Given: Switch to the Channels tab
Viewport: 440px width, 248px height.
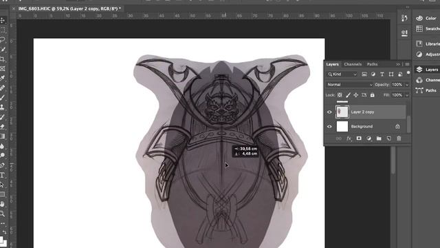Looking at the screenshot, I should click(x=353, y=64).
